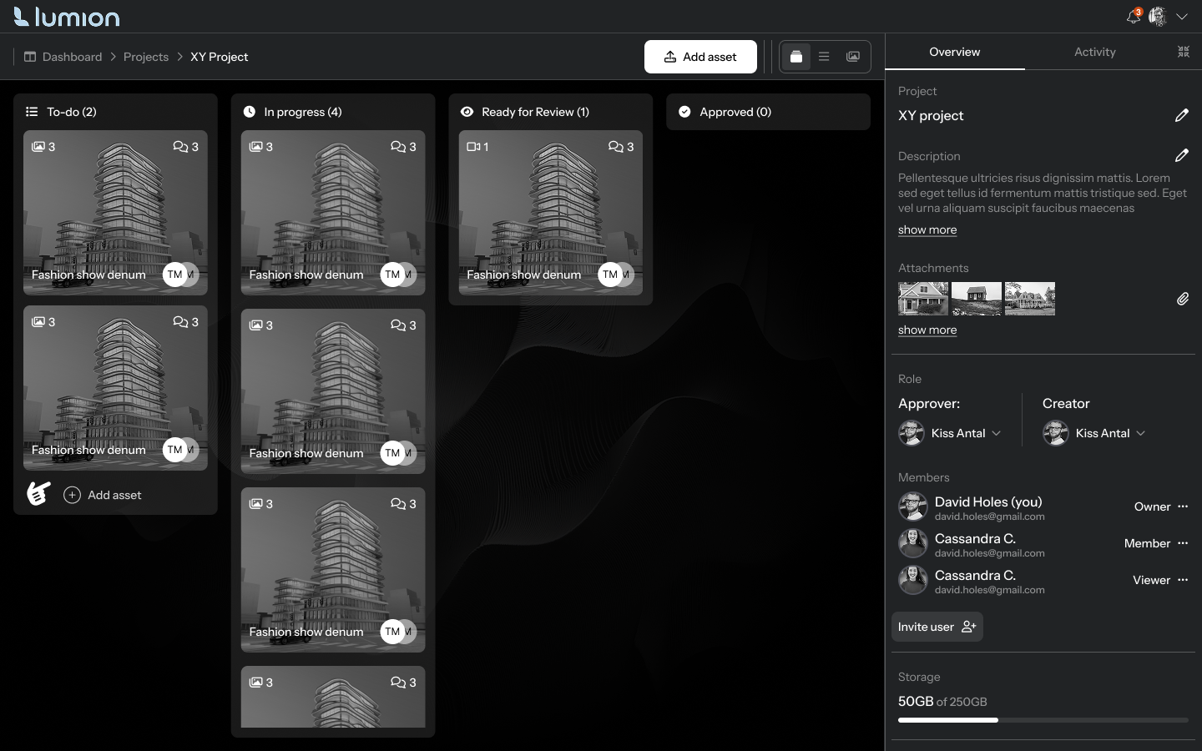This screenshot has height=751, width=1202.
Task: Click the user avatar in top bar
Action: click(1158, 16)
